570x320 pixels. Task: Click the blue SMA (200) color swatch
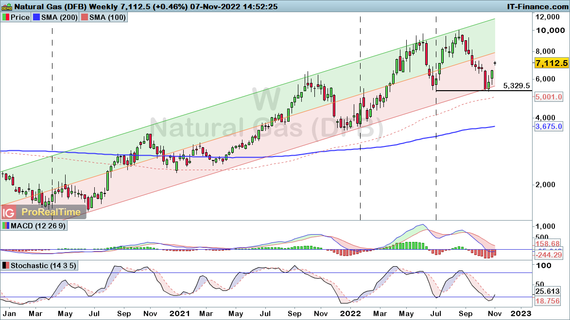tap(36, 17)
